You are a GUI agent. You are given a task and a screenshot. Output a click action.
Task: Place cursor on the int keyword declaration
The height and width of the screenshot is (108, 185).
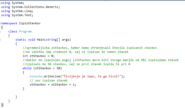(x=25, y=56)
